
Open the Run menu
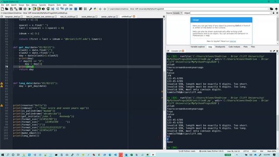[28, 5]
